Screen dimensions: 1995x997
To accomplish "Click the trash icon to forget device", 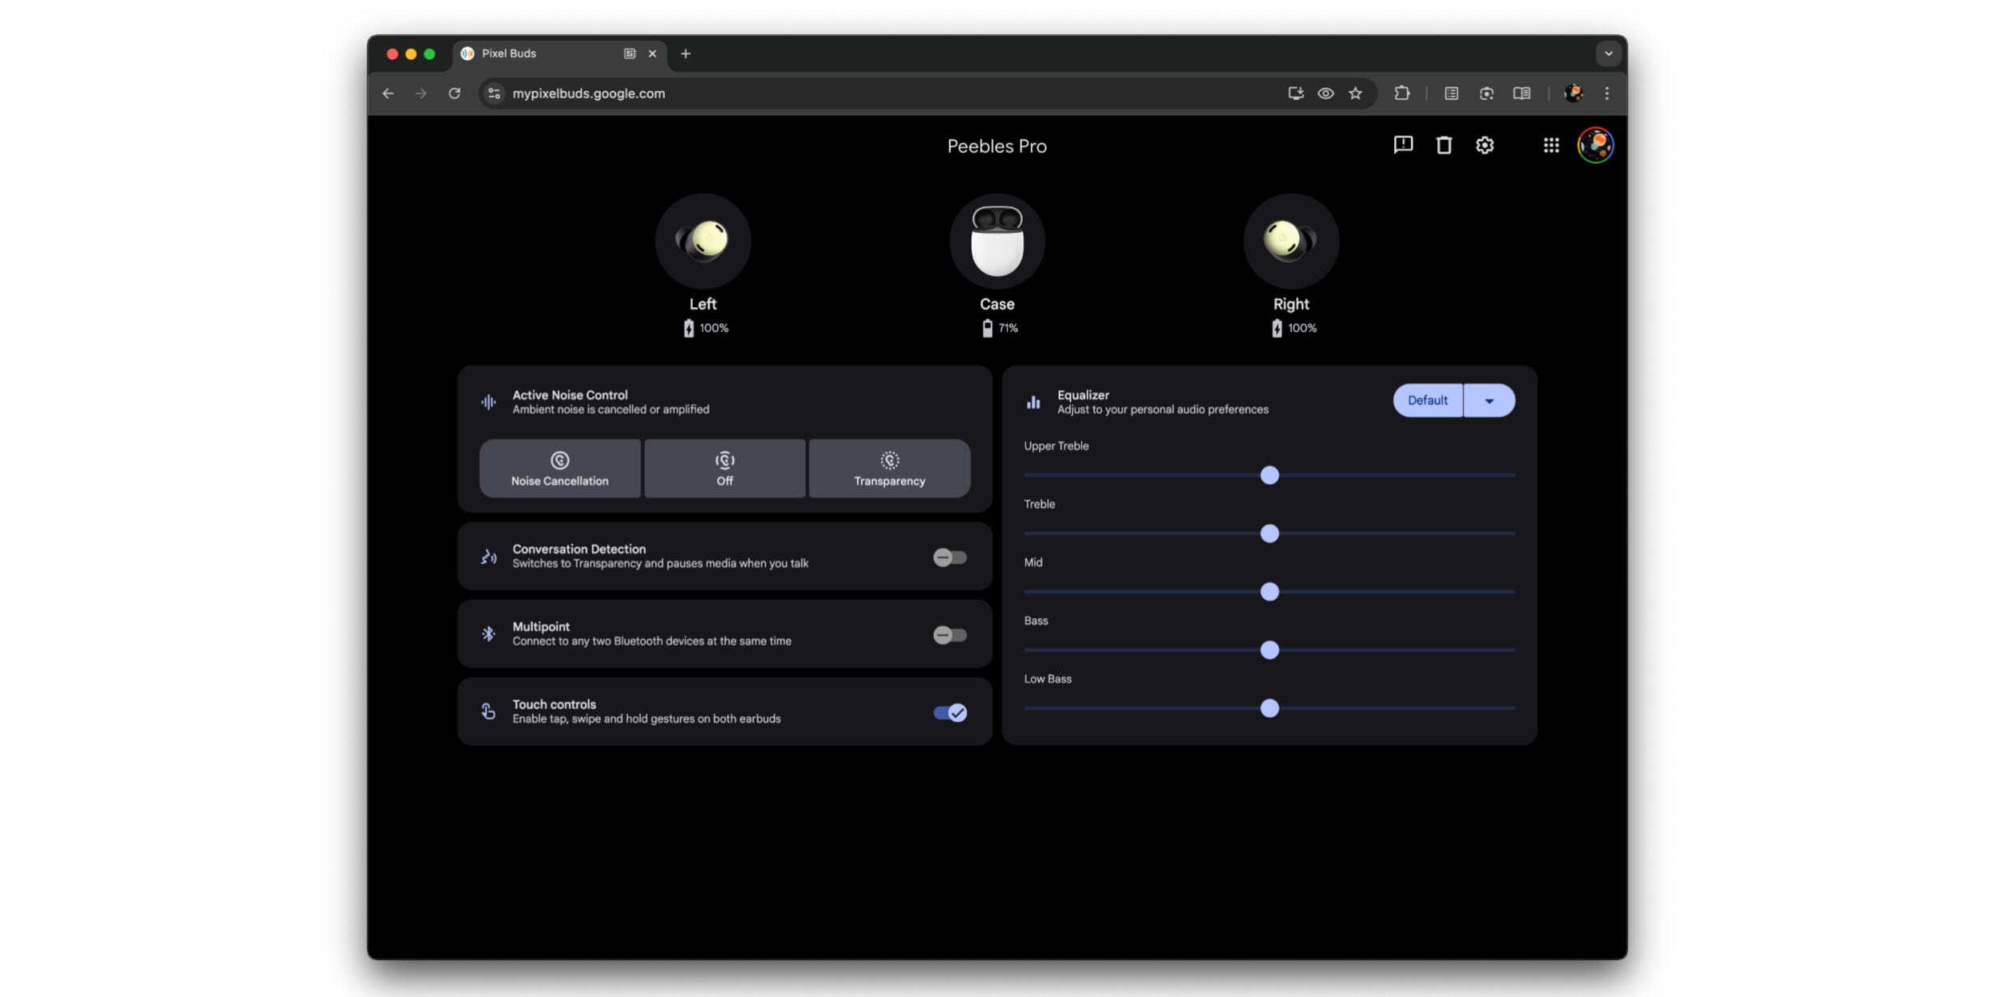I will point(1444,145).
